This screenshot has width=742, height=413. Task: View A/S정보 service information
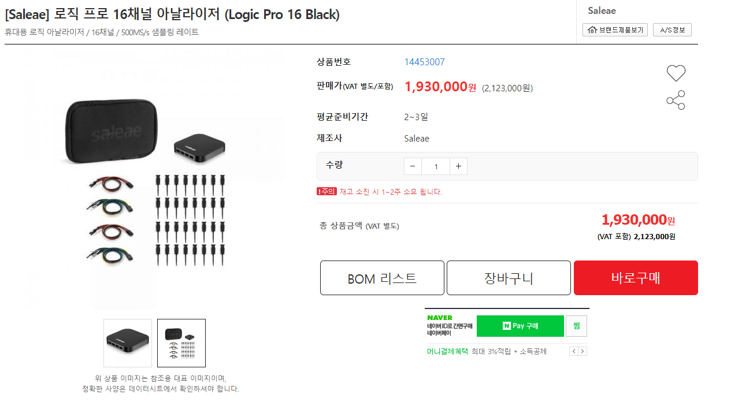(672, 30)
